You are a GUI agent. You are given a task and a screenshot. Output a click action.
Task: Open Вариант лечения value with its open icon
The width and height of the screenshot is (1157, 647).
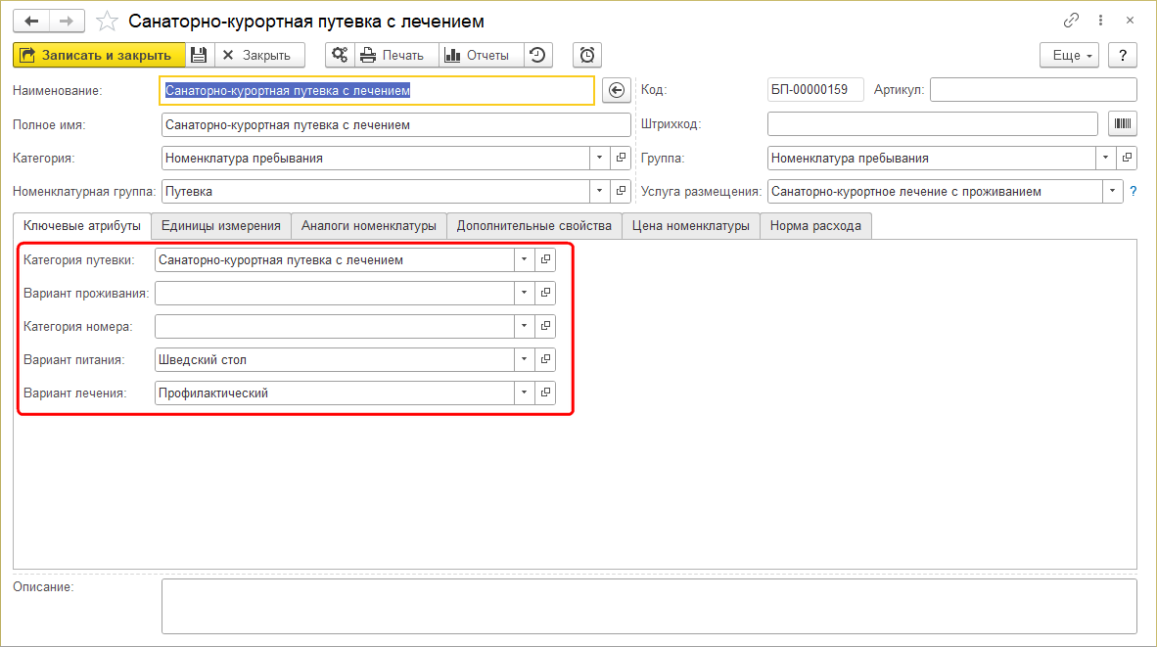pyautogui.click(x=545, y=393)
